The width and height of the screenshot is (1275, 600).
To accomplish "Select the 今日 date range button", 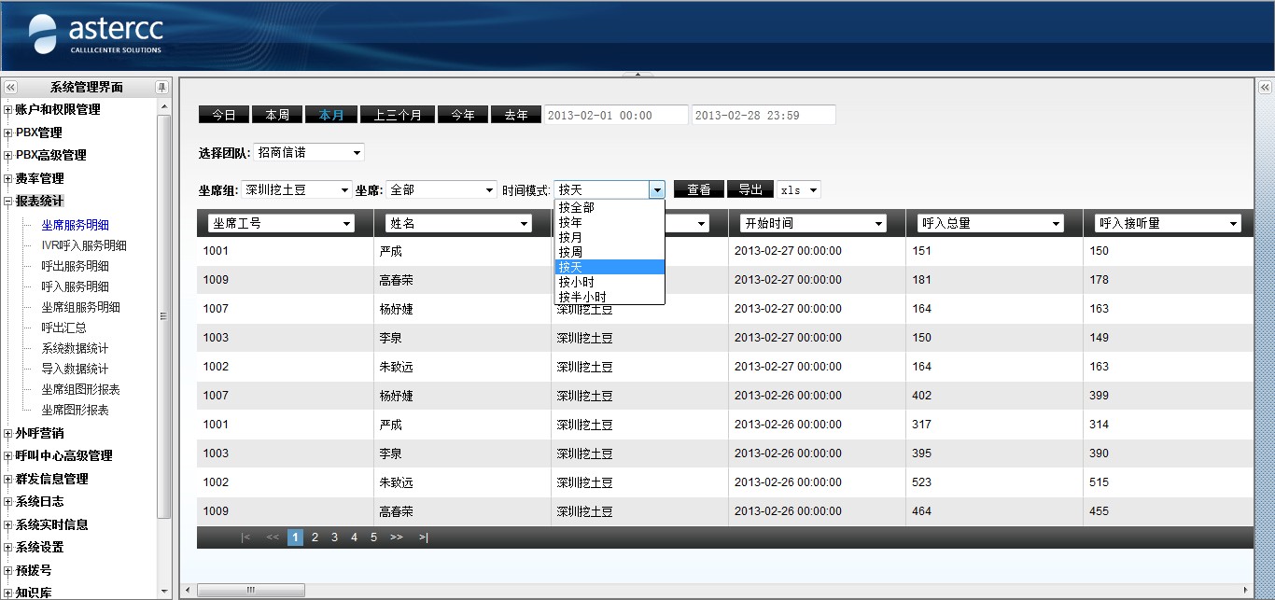I will pos(223,115).
